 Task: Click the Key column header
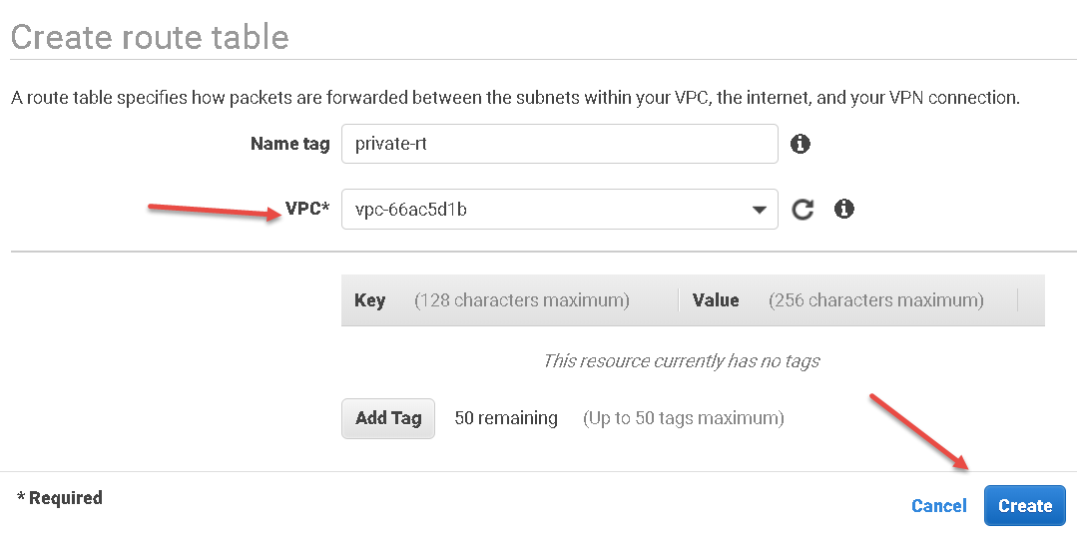point(369,300)
